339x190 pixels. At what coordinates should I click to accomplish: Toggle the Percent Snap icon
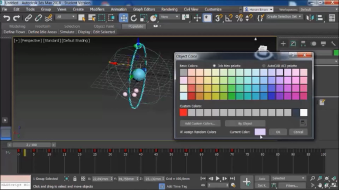pyautogui.click(x=239, y=18)
